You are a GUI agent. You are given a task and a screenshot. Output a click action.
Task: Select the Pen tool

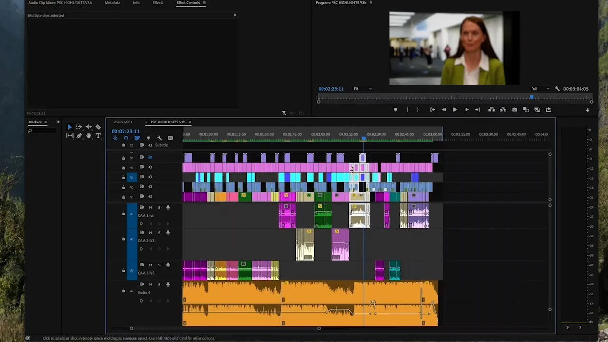pyautogui.click(x=79, y=136)
